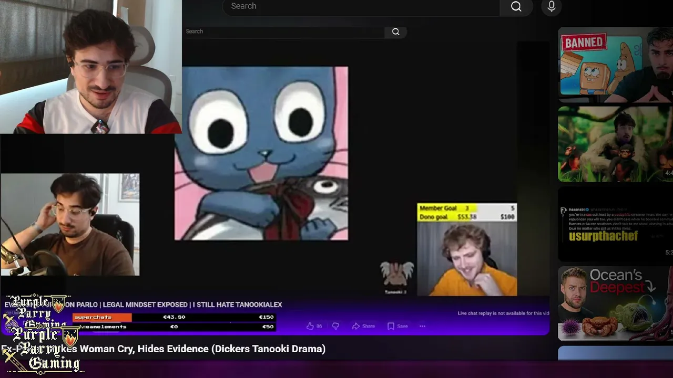
Task: Click the streamelements goal progress bar
Action: click(x=174, y=327)
